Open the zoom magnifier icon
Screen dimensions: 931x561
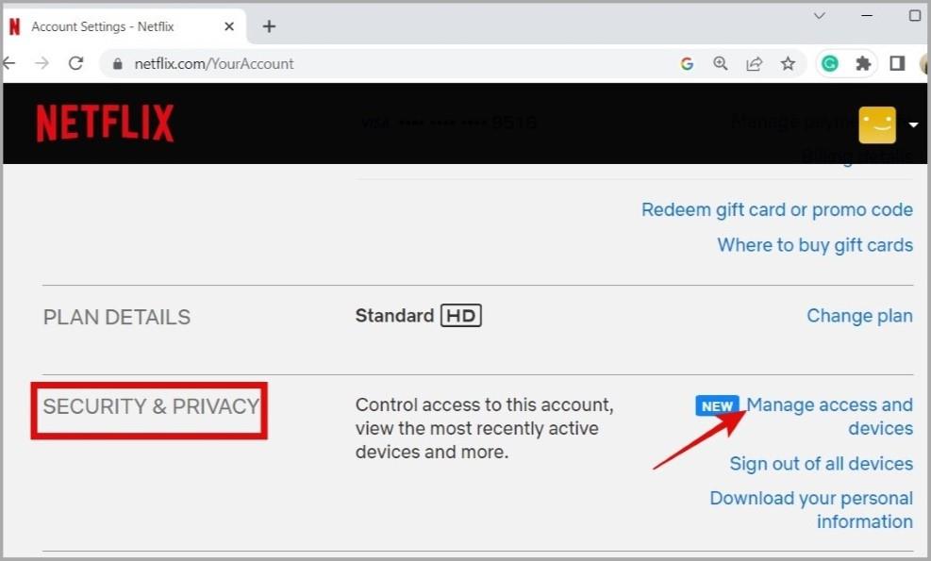(721, 63)
